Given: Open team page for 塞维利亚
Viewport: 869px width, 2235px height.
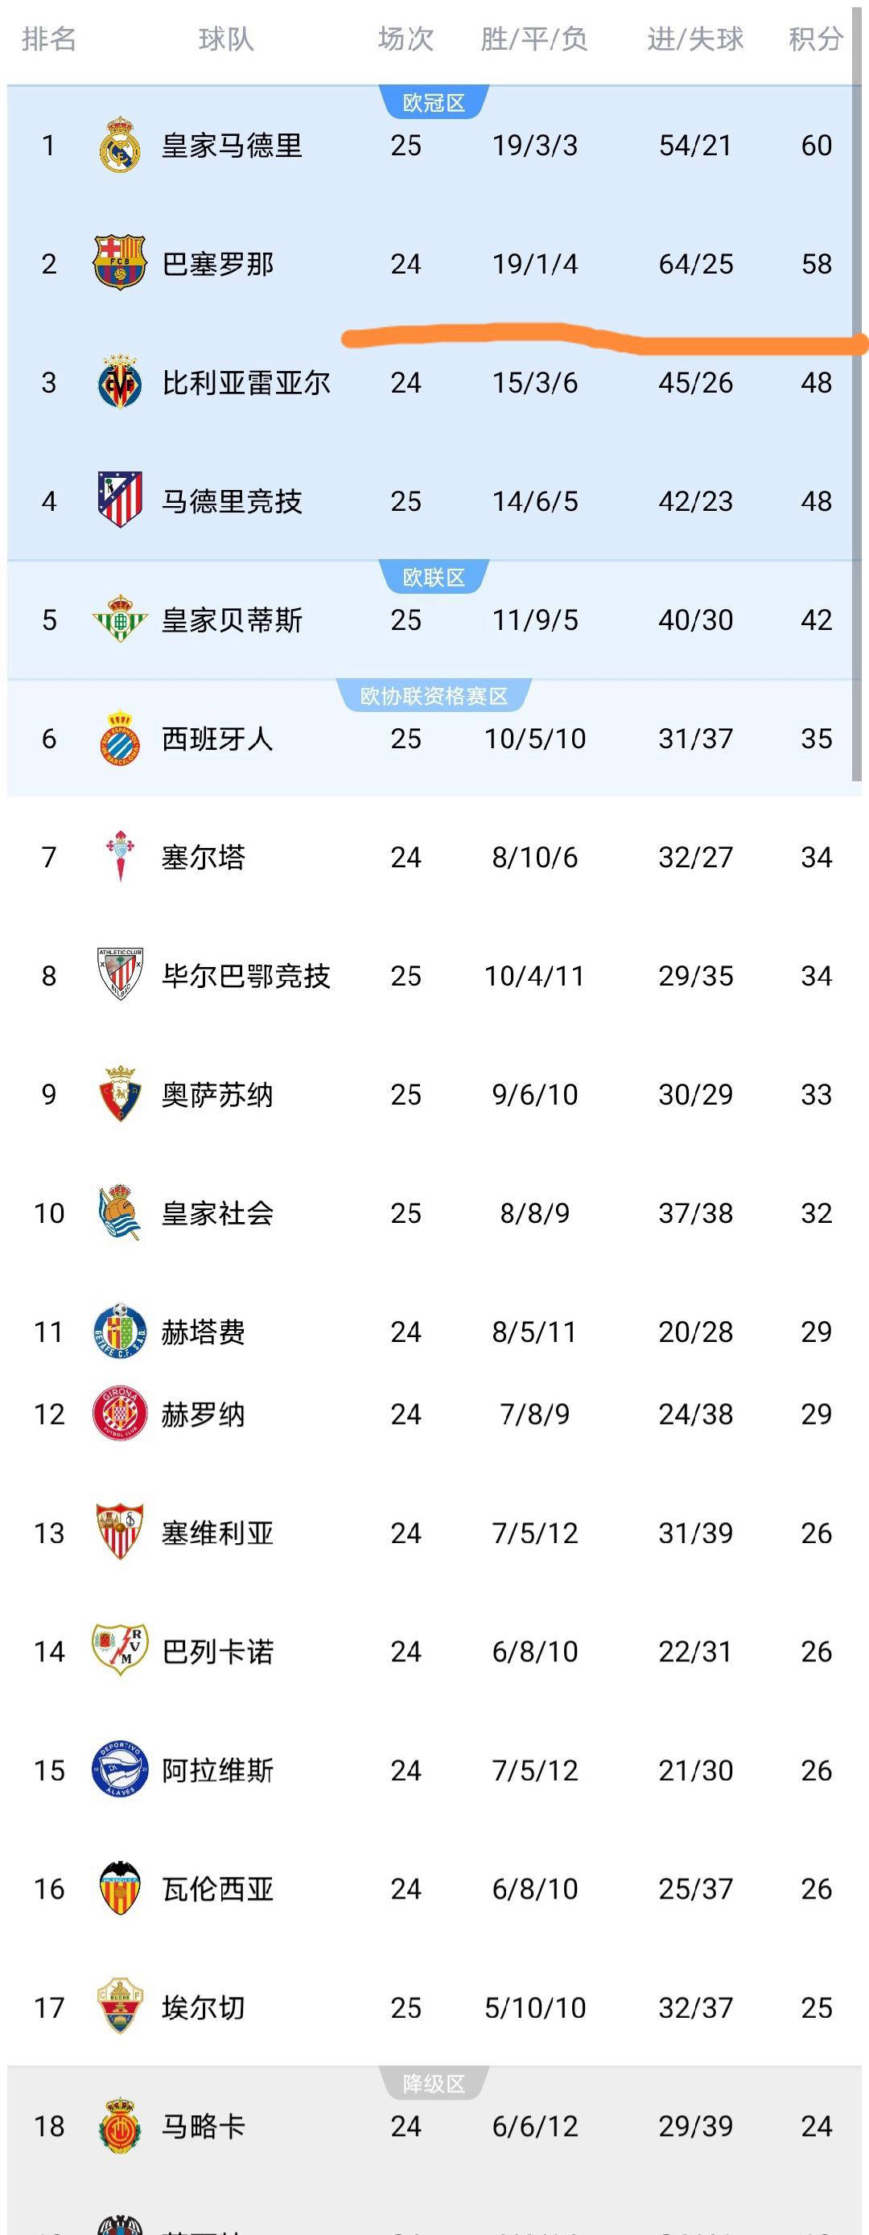Looking at the screenshot, I should [x=217, y=1533].
